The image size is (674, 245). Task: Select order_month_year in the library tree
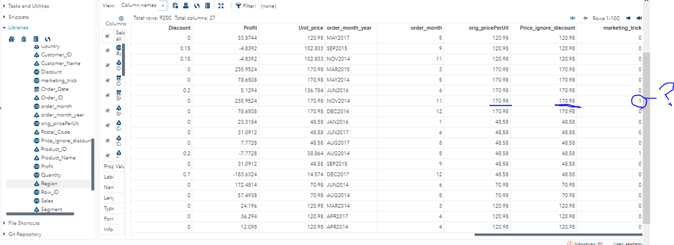tap(62, 115)
